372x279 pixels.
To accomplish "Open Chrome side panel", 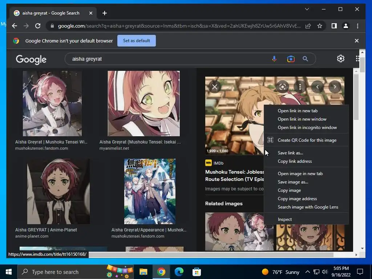I will (x=334, y=26).
